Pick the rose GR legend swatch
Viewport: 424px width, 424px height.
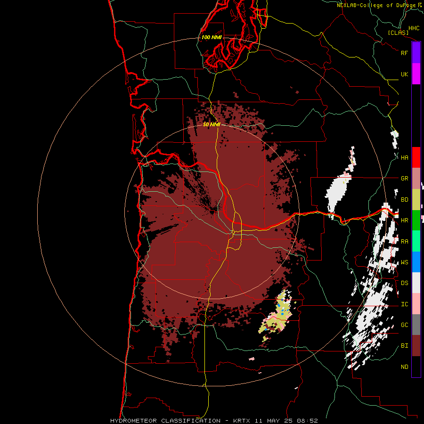coord(416,179)
